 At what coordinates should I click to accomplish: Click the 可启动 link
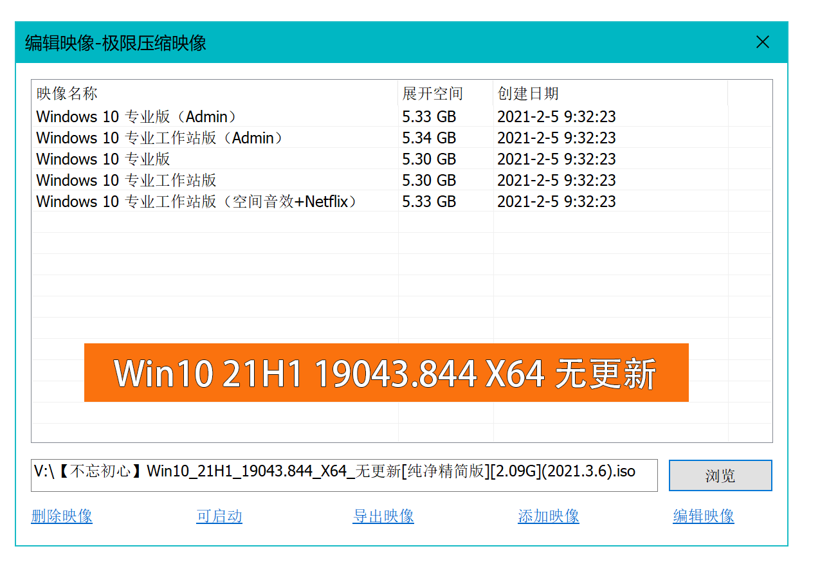[219, 516]
